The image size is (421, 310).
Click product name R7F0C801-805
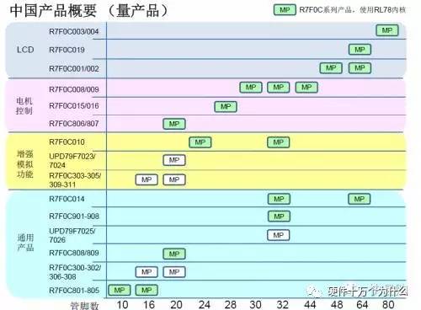point(74,290)
